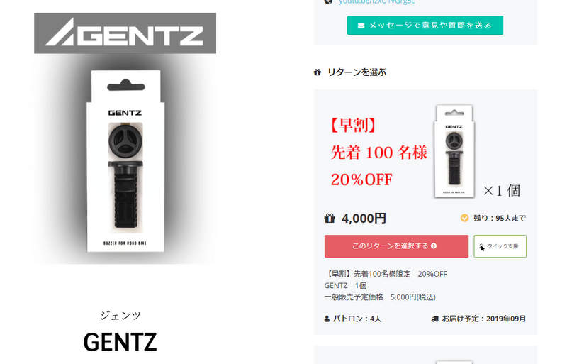
Task: Click the early-bird 20%OFF reward image
Action: [x=425, y=152]
